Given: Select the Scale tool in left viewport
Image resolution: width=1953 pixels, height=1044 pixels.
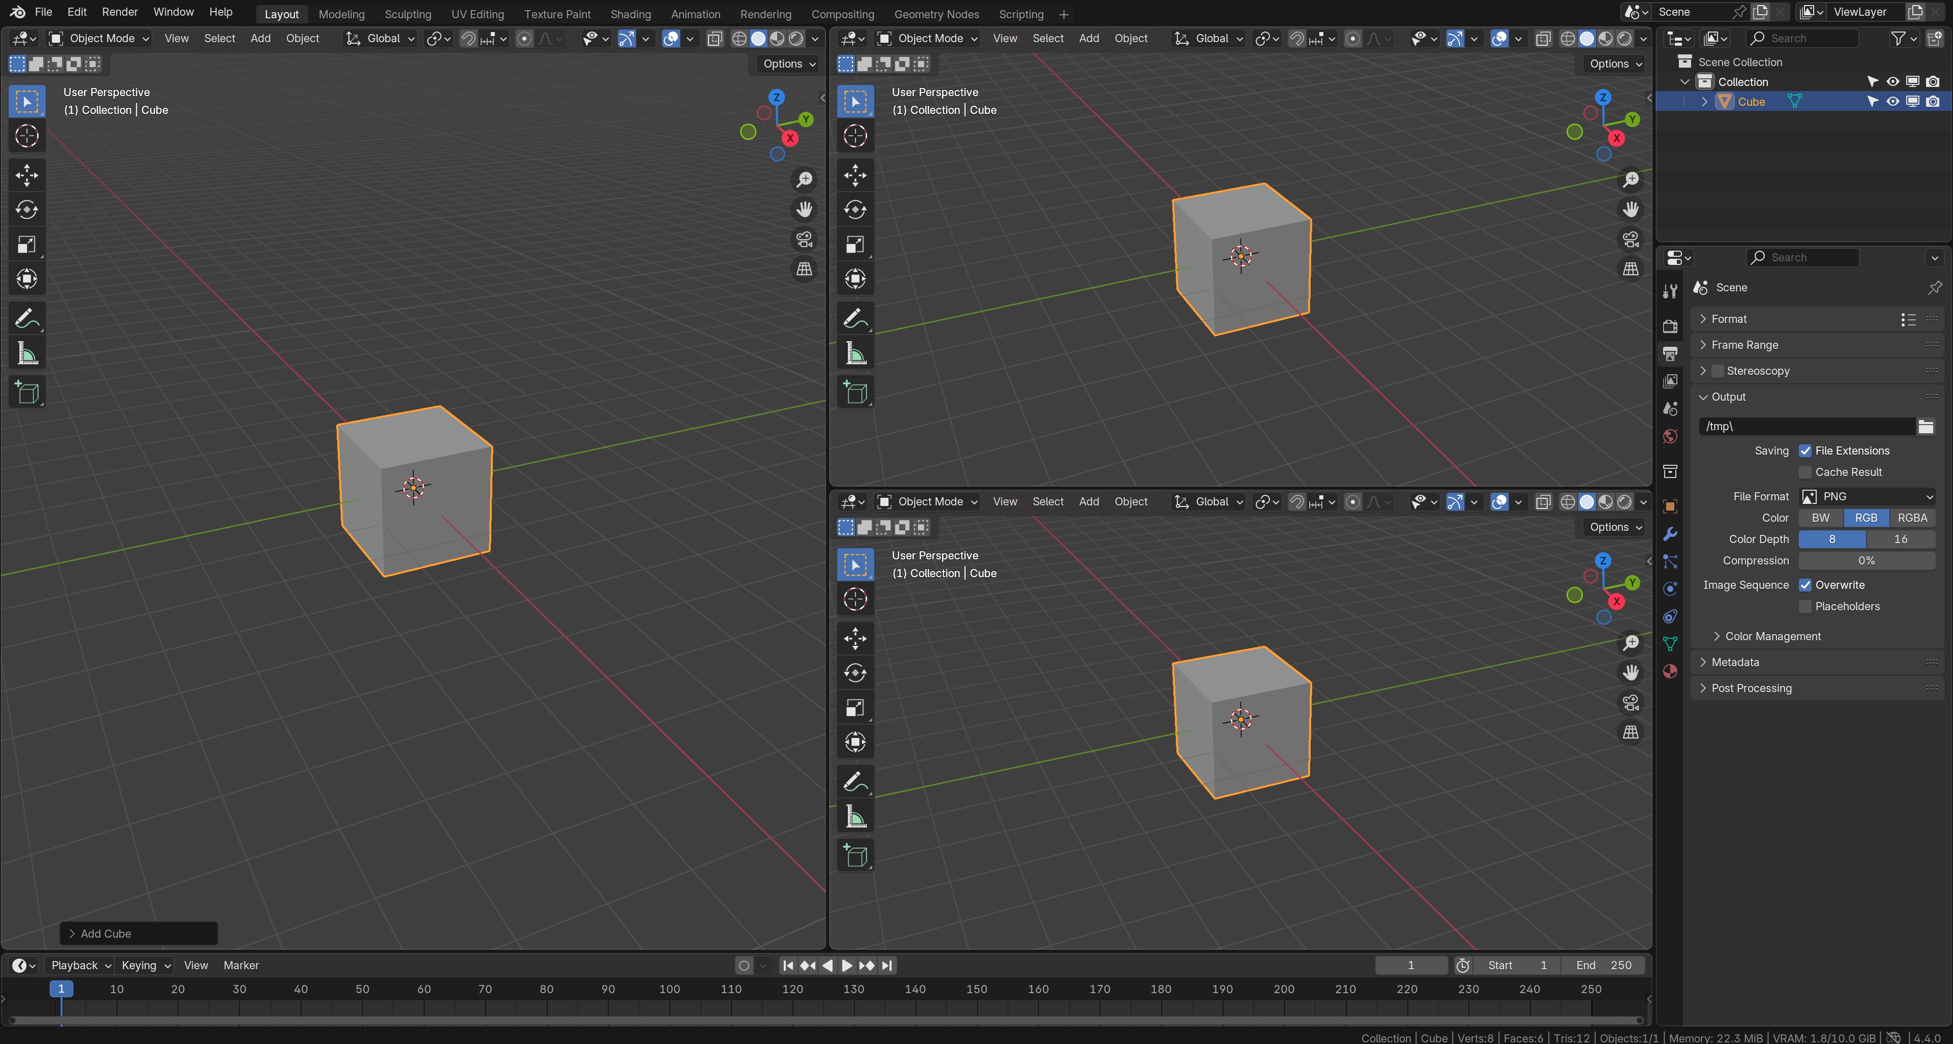Looking at the screenshot, I should click(x=26, y=244).
